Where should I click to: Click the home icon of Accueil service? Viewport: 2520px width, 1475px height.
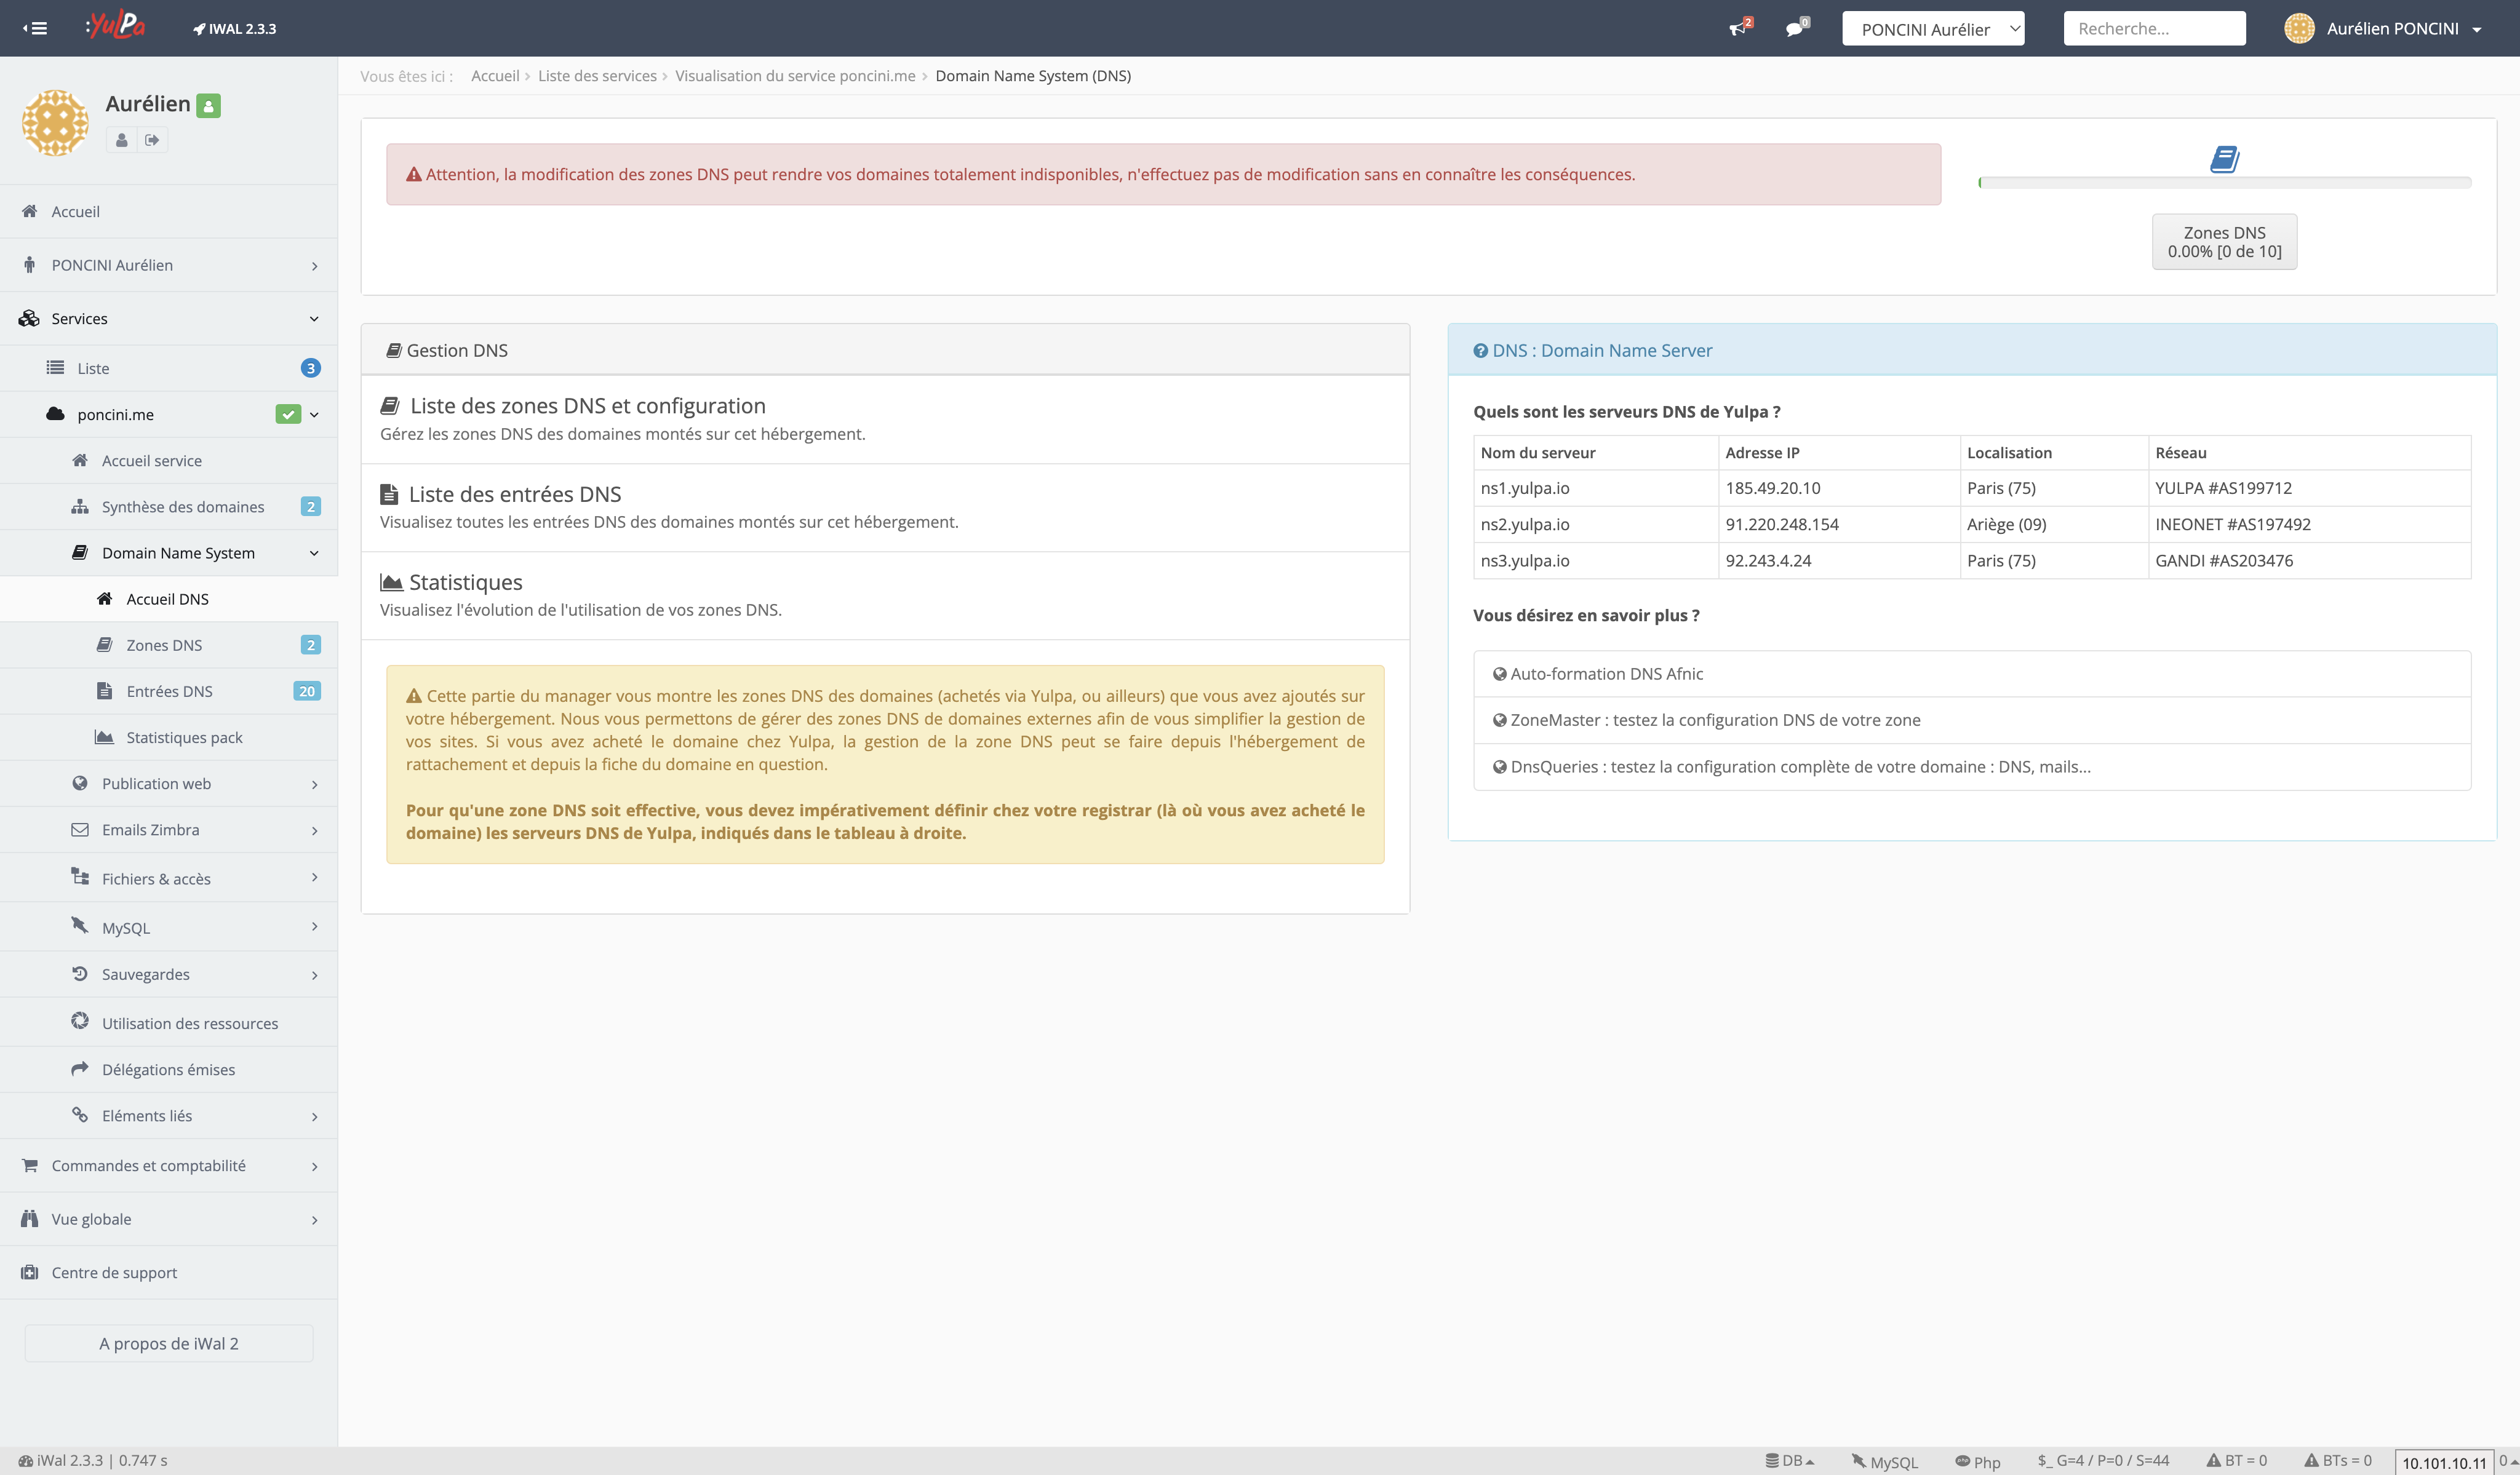tap(80, 460)
